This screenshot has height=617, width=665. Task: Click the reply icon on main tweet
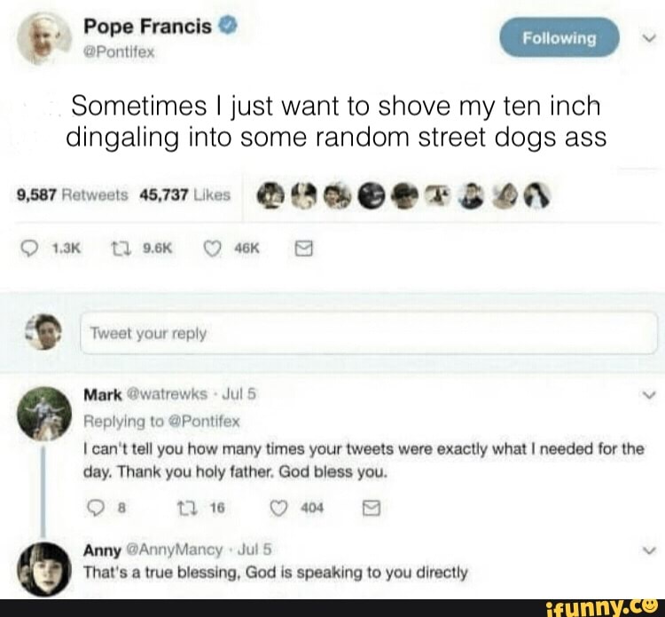(x=29, y=249)
